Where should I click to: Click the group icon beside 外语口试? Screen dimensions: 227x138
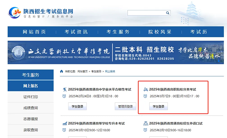146,123
